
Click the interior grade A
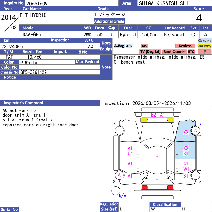(x=206, y=35)
